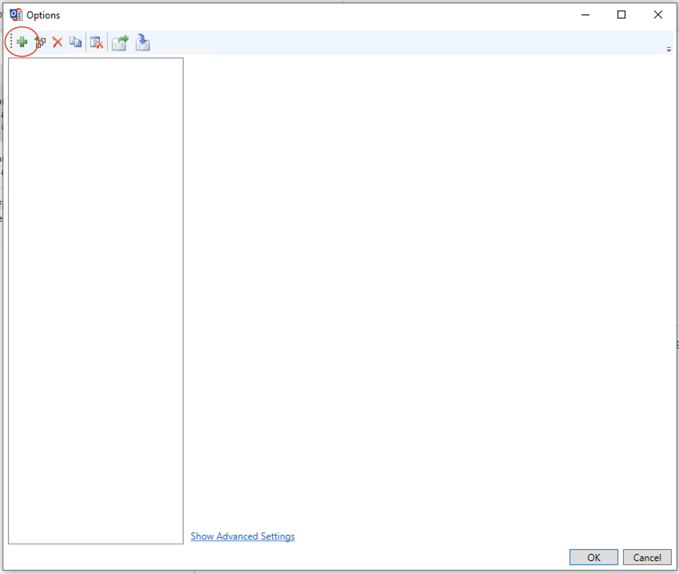Click the Options title bar text
679x574 pixels.
point(43,15)
